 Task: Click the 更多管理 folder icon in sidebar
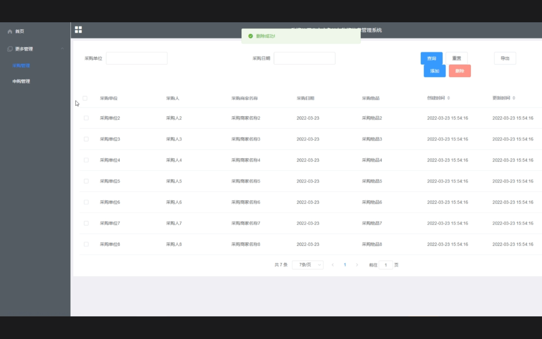click(x=9, y=49)
